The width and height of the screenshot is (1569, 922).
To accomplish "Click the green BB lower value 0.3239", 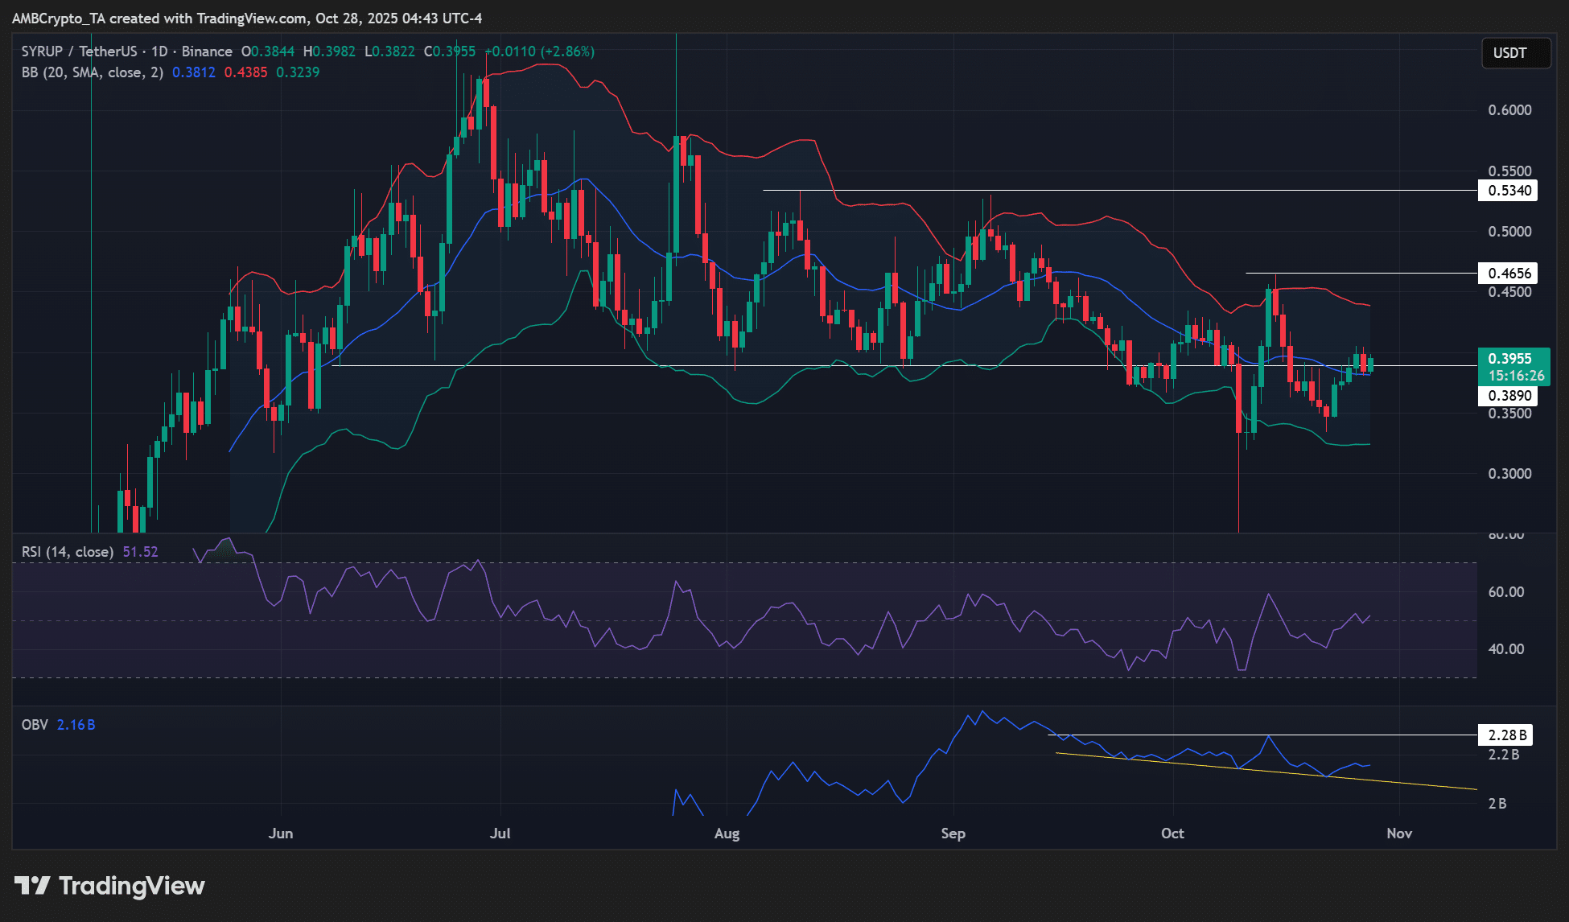I will (x=298, y=72).
